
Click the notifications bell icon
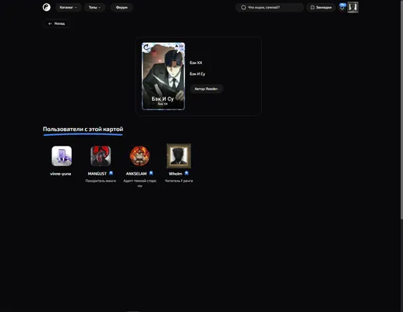342,7
